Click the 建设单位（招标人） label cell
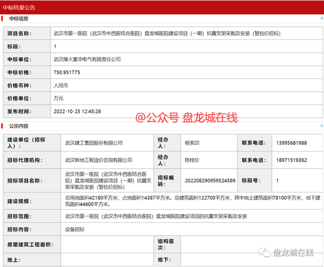Screen dimensions: 324x267 pos(32,143)
